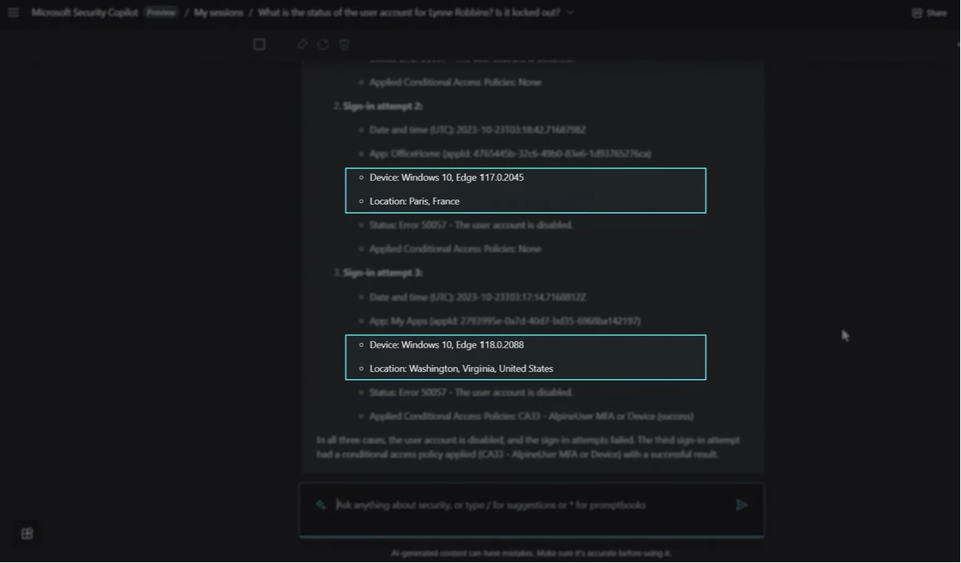
Task: Click the session title breadcrumb text
Action: click(409, 13)
